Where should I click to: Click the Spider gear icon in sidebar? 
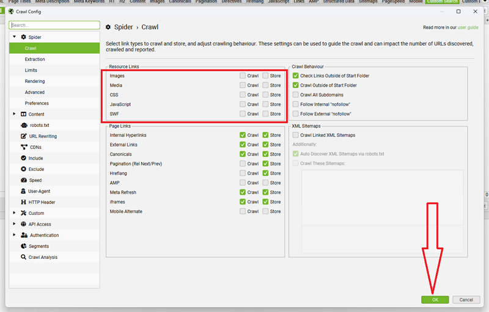point(23,37)
